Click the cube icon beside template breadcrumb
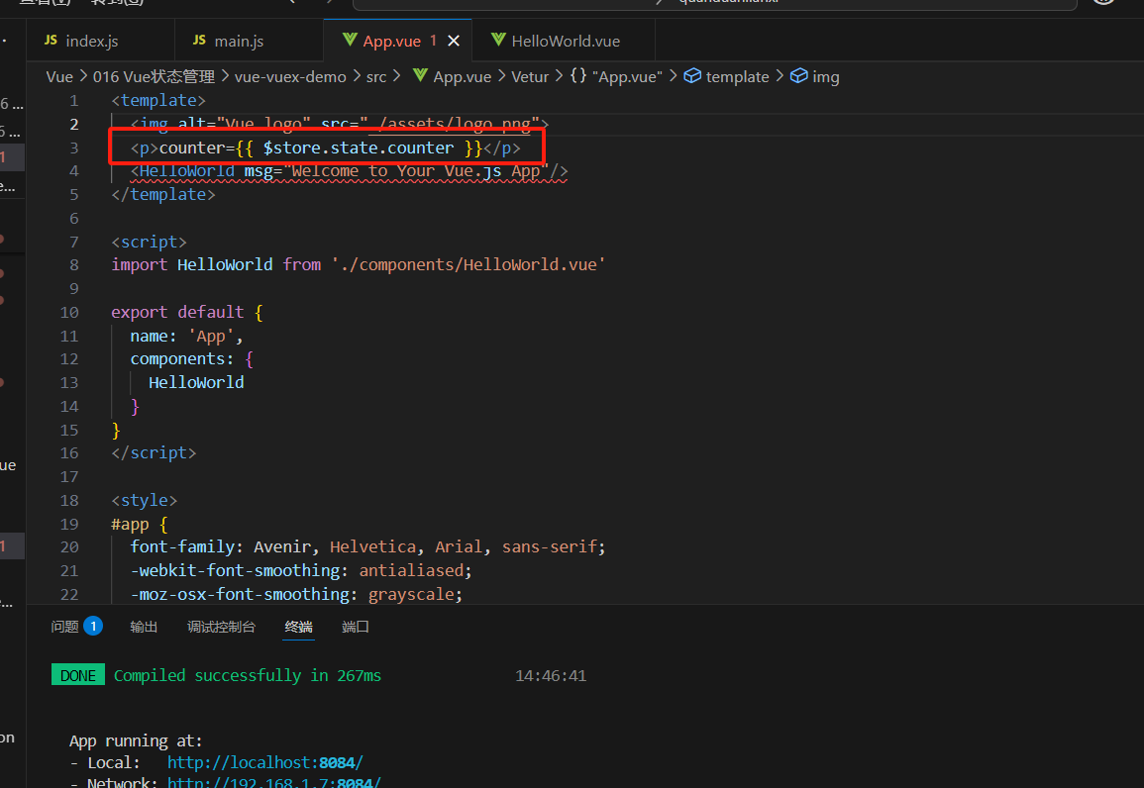Viewport: 1144px width, 788px height. (692, 76)
